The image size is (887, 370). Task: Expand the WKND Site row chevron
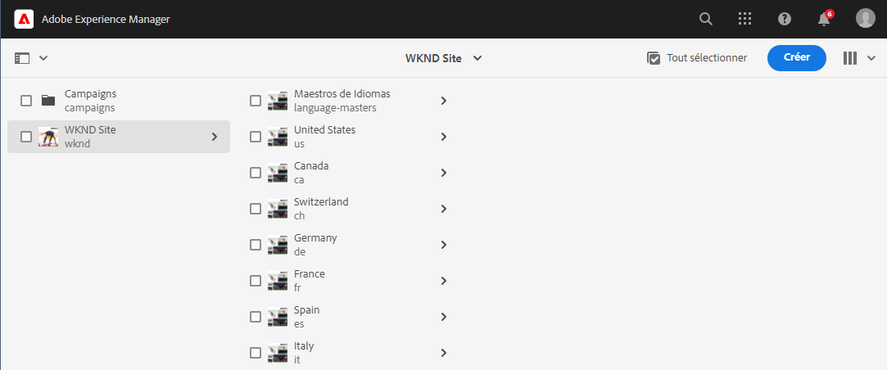[x=215, y=137]
